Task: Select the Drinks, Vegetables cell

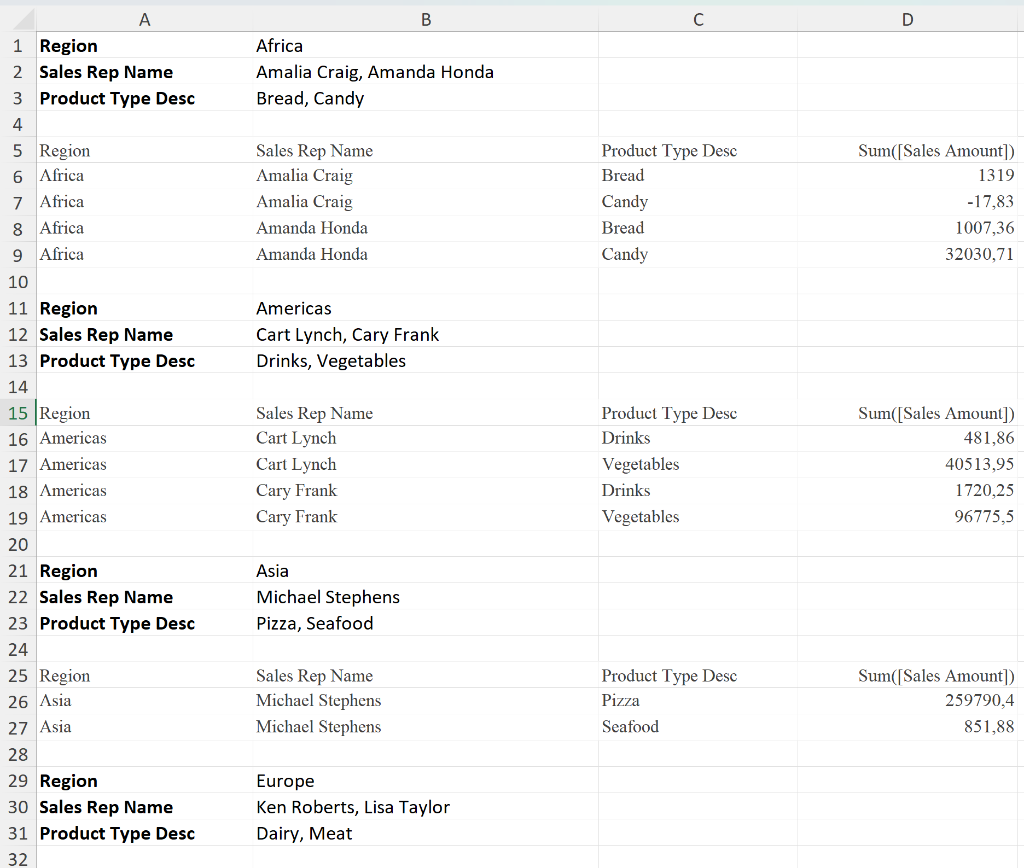Action: tap(331, 361)
